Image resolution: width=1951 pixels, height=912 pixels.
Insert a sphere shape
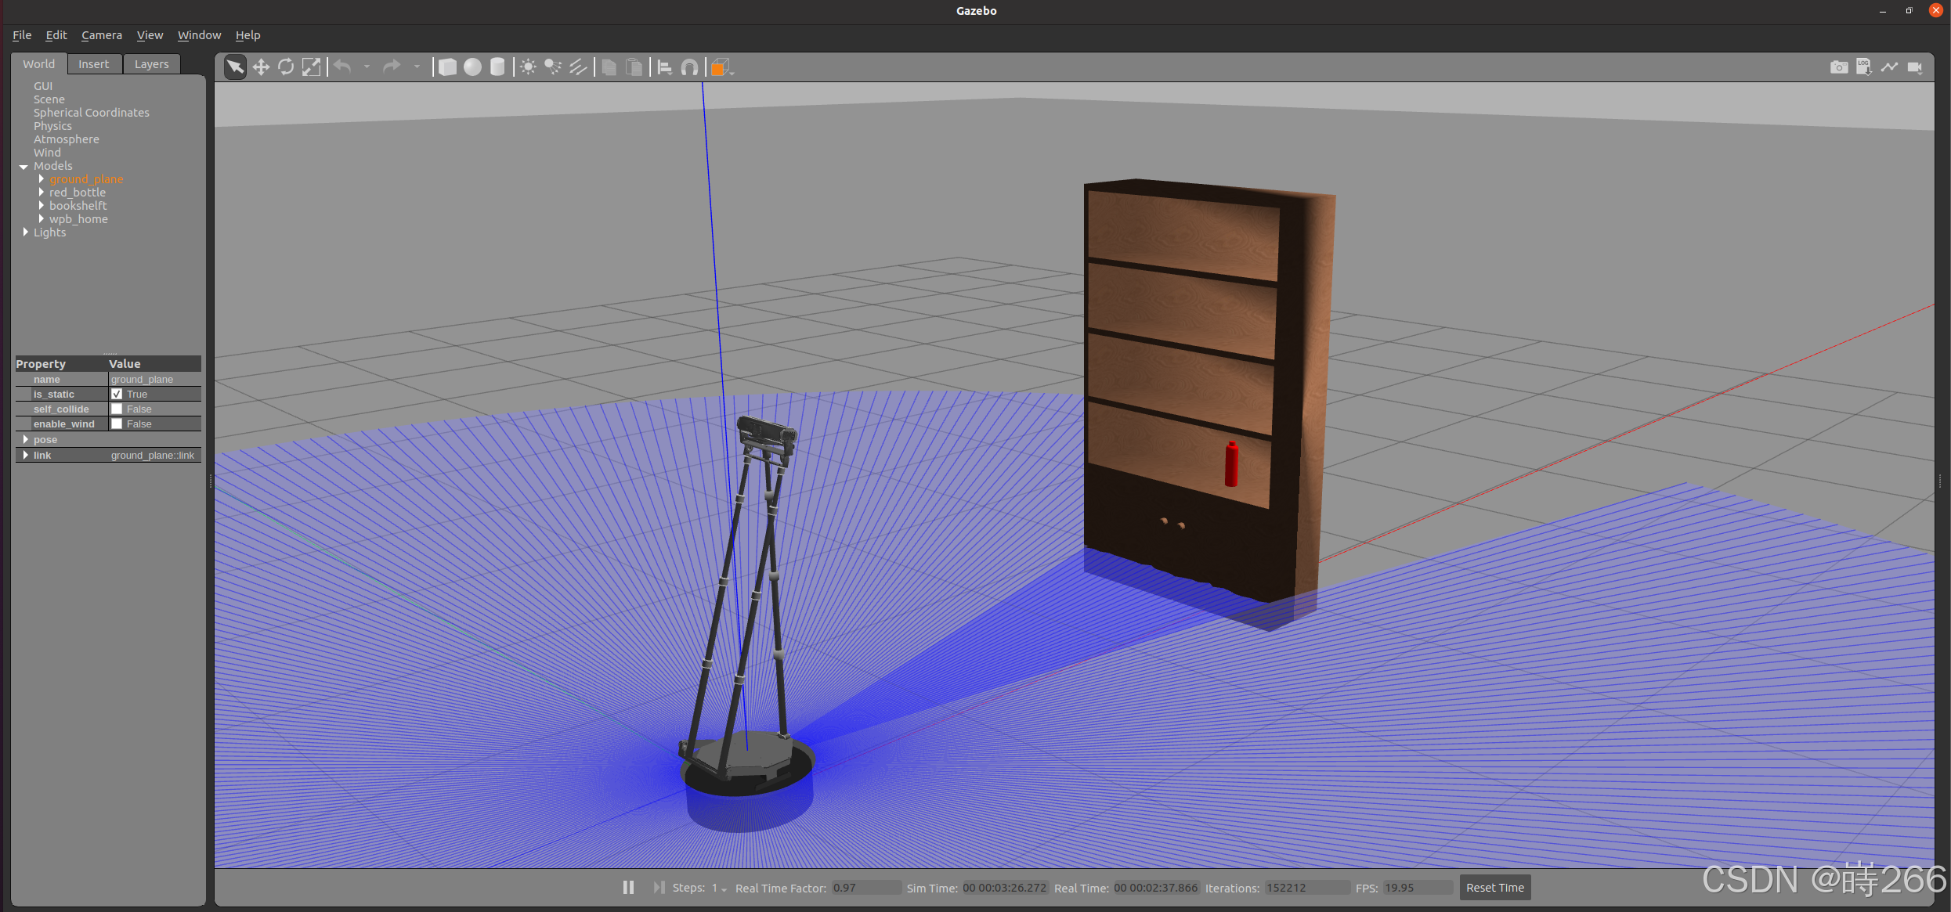coord(472,67)
